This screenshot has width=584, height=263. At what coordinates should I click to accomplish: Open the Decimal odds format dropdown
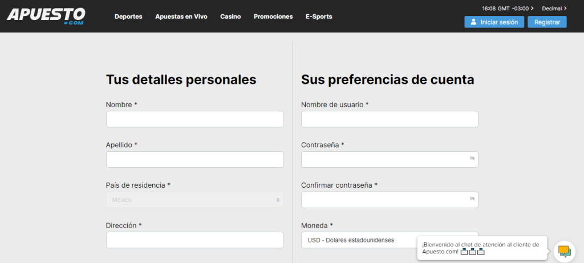point(554,9)
